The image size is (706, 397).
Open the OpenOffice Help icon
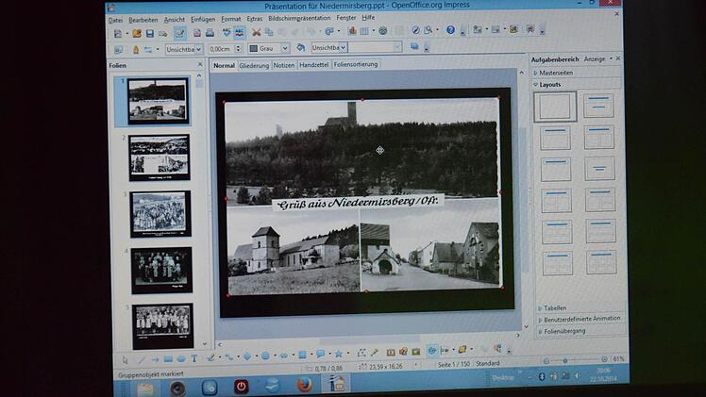pos(450,31)
